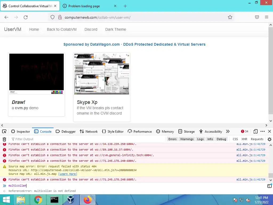Click Back to CollabVM link
Viewport: 273px width, 205px height.
[x=62, y=29]
